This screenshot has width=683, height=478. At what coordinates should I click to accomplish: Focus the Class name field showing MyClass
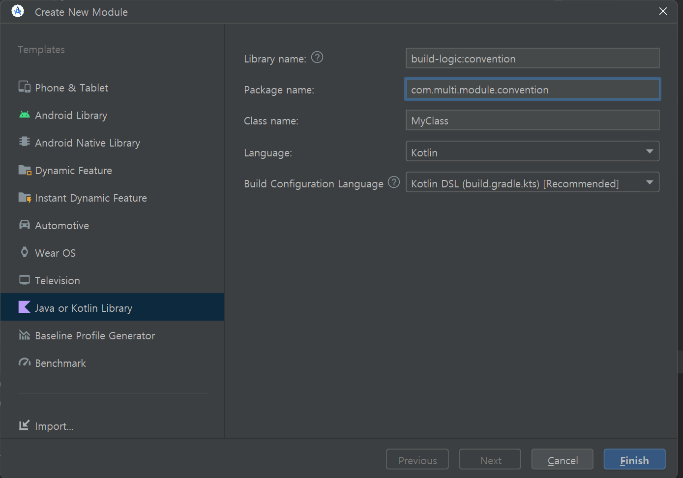(533, 120)
